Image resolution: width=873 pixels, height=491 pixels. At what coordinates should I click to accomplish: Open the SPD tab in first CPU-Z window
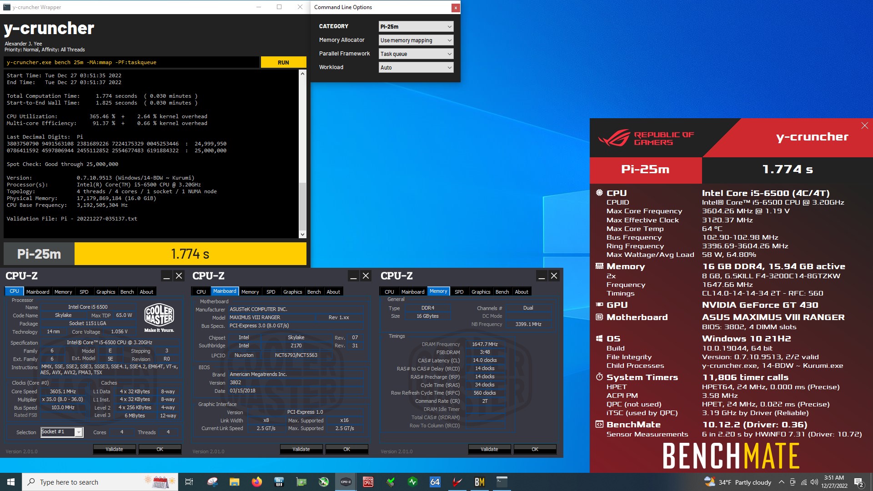[84, 292]
